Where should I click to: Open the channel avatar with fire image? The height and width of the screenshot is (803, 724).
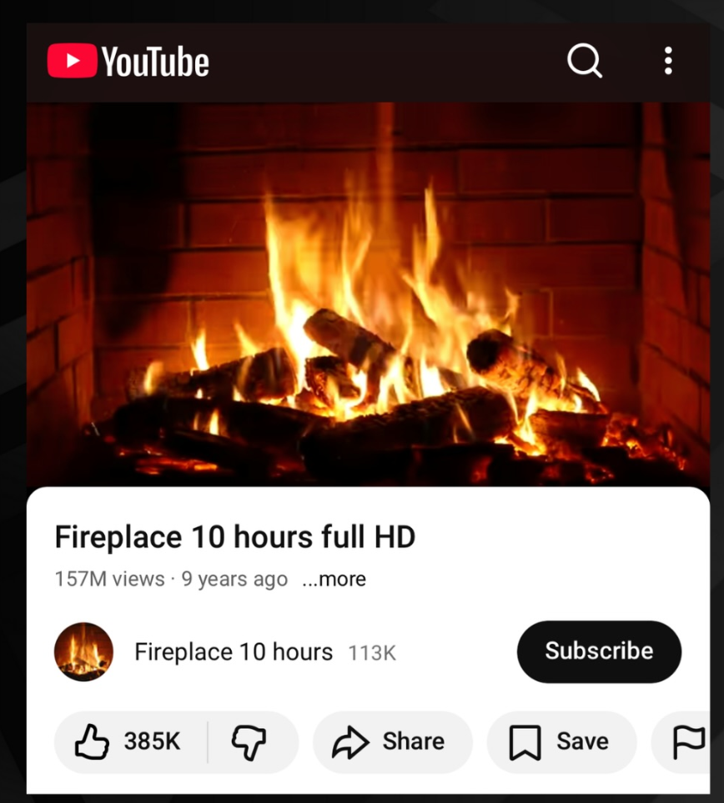coord(83,651)
